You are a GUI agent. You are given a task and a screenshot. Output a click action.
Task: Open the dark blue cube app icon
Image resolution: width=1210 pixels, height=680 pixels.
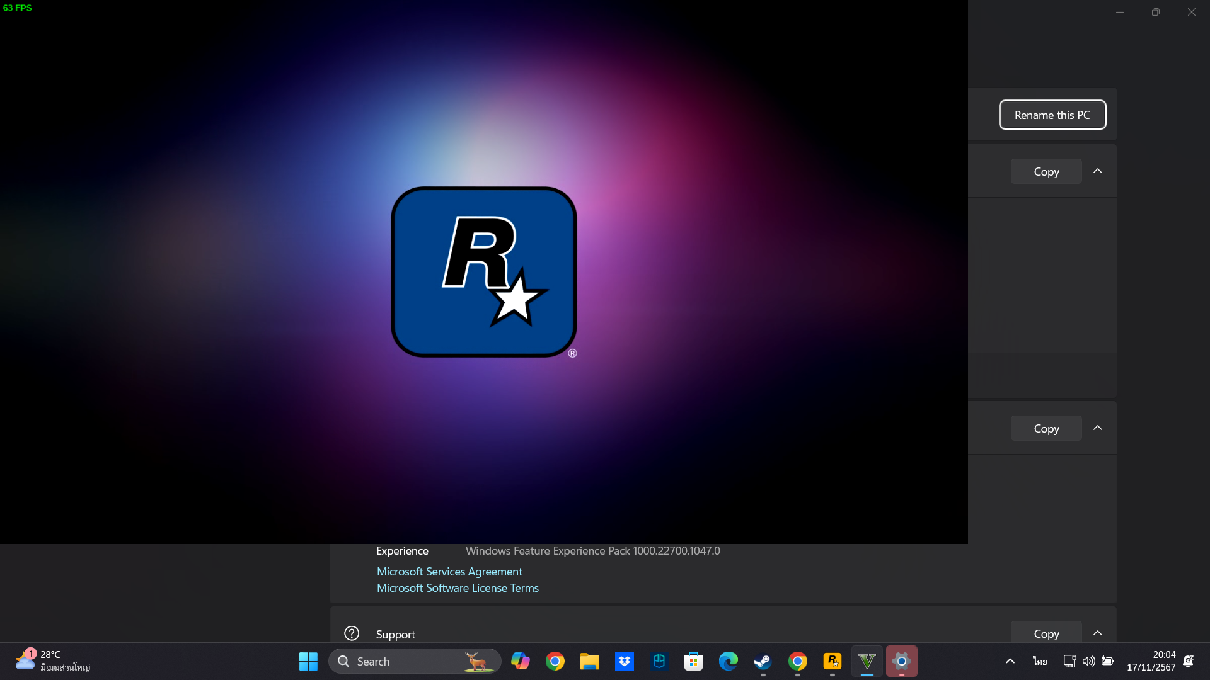coord(659,661)
